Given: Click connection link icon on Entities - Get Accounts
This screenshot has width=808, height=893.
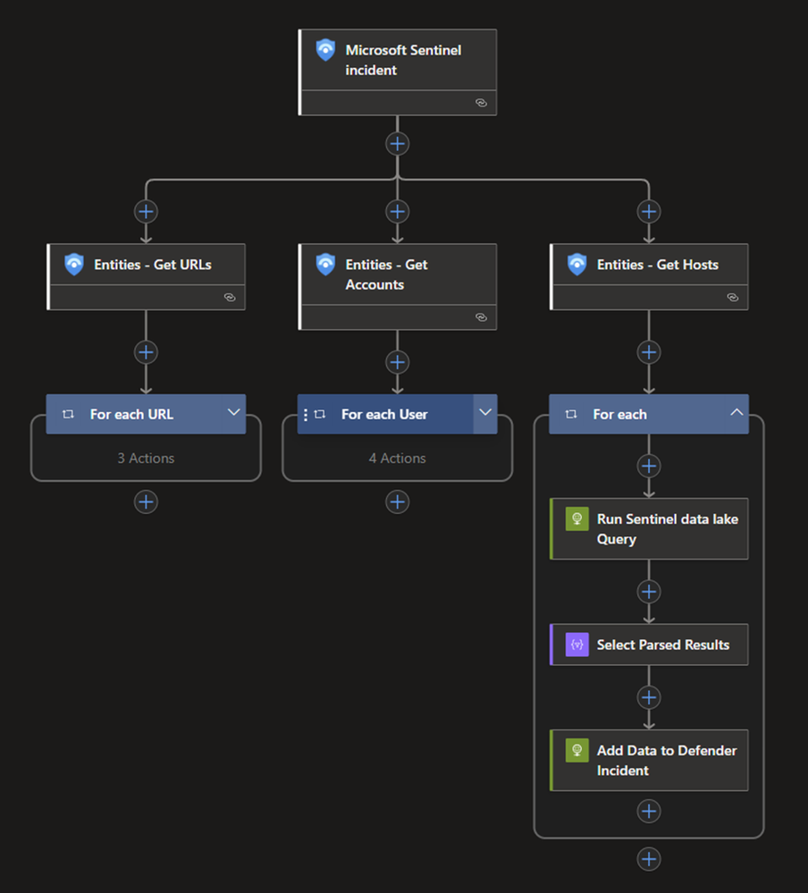Looking at the screenshot, I should tap(481, 317).
